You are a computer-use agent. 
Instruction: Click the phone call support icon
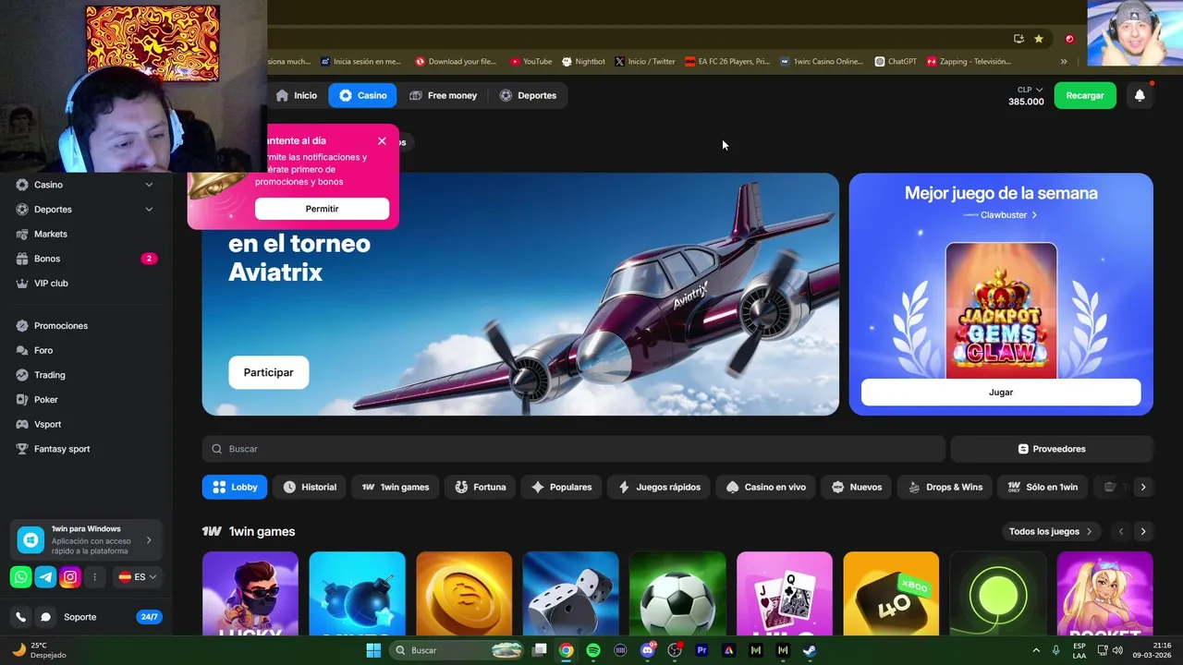[20, 617]
